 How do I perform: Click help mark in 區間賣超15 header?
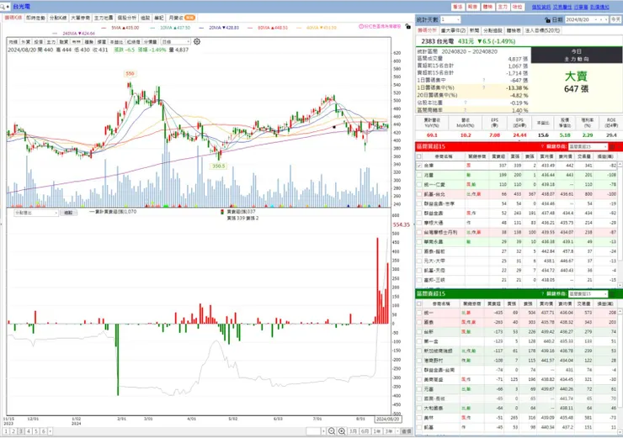[x=542, y=294]
